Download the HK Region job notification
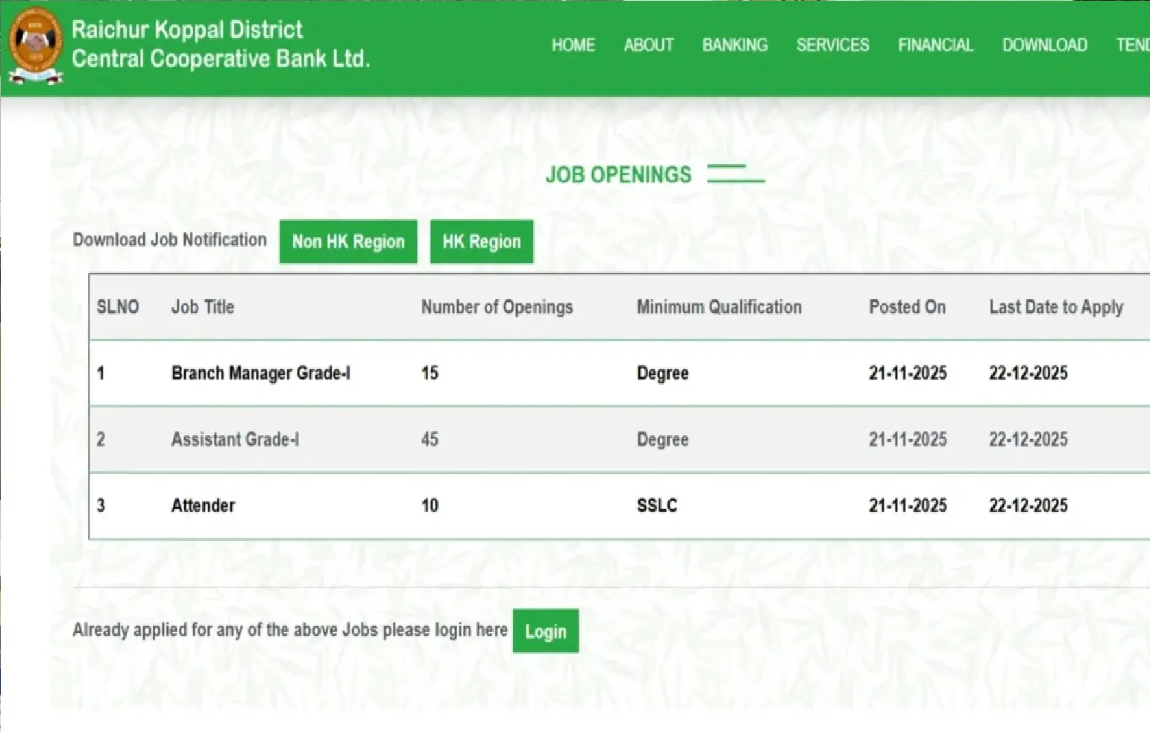Viewport: 1150px width, 732px height. pyautogui.click(x=481, y=242)
